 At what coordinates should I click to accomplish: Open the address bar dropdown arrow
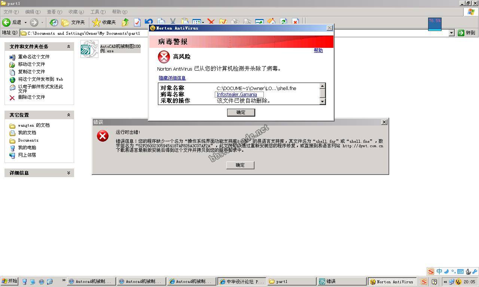[451, 33]
